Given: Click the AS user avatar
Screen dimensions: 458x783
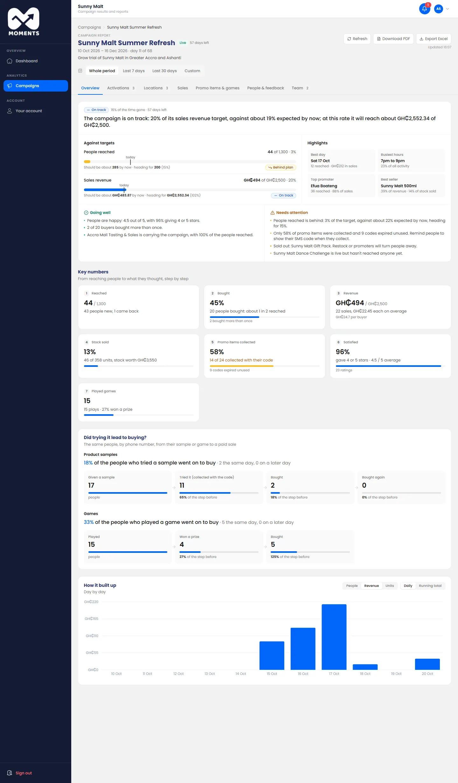Looking at the screenshot, I should coord(438,9).
